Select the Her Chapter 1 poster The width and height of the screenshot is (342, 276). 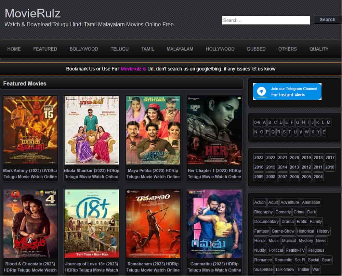click(214, 130)
